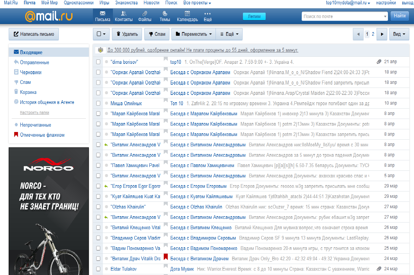The height and width of the screenshot is (275, 414).
Task: Show Непрочитанные messages filter
Action: [35, 125]
